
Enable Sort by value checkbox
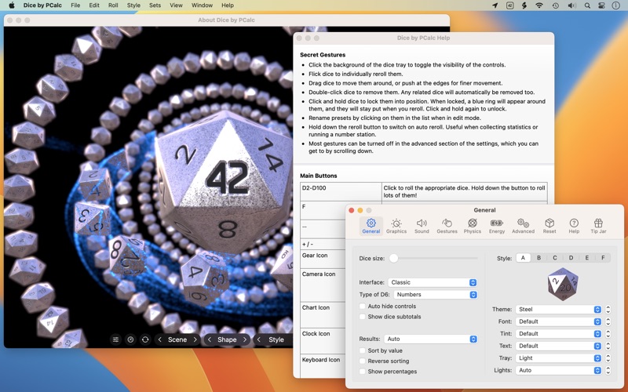coord(363,350)
